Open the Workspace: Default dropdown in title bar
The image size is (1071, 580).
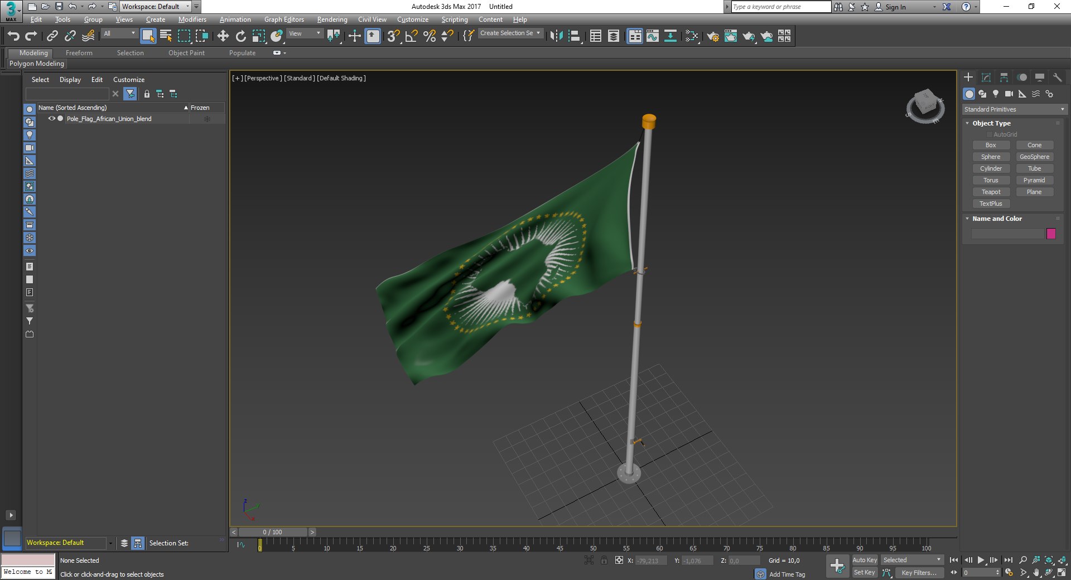point(156,7)
